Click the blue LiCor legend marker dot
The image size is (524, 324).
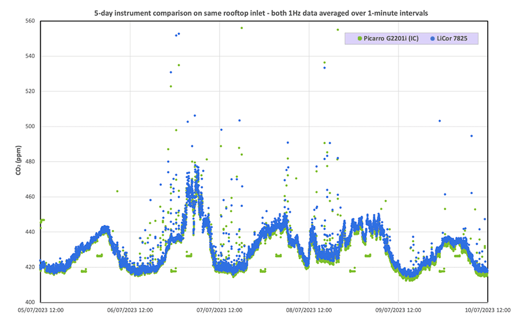pyautogui.click(x=432, y=39)
